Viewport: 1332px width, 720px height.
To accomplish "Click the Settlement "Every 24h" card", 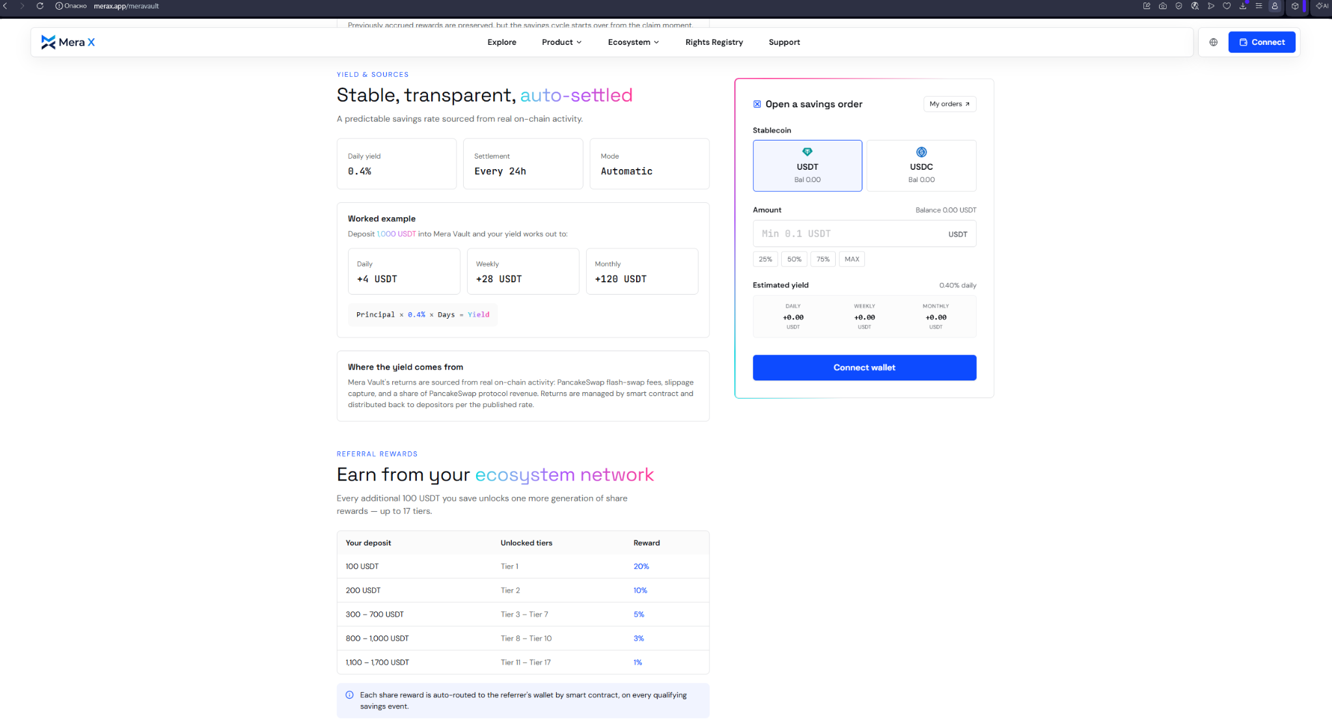I will click(523, 164).
